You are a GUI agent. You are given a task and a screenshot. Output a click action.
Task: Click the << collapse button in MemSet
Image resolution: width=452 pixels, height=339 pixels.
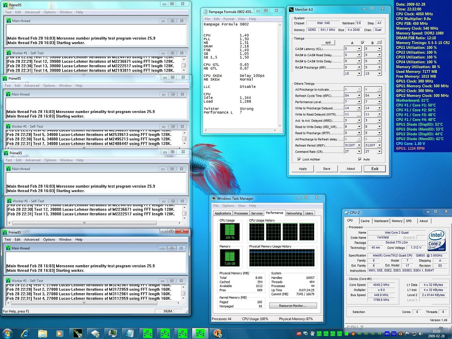(379, 42)
